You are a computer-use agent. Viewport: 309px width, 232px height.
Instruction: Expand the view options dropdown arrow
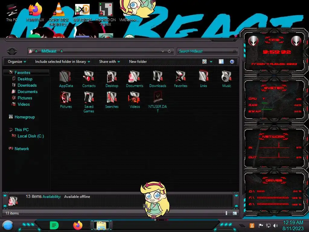point(211,62)
